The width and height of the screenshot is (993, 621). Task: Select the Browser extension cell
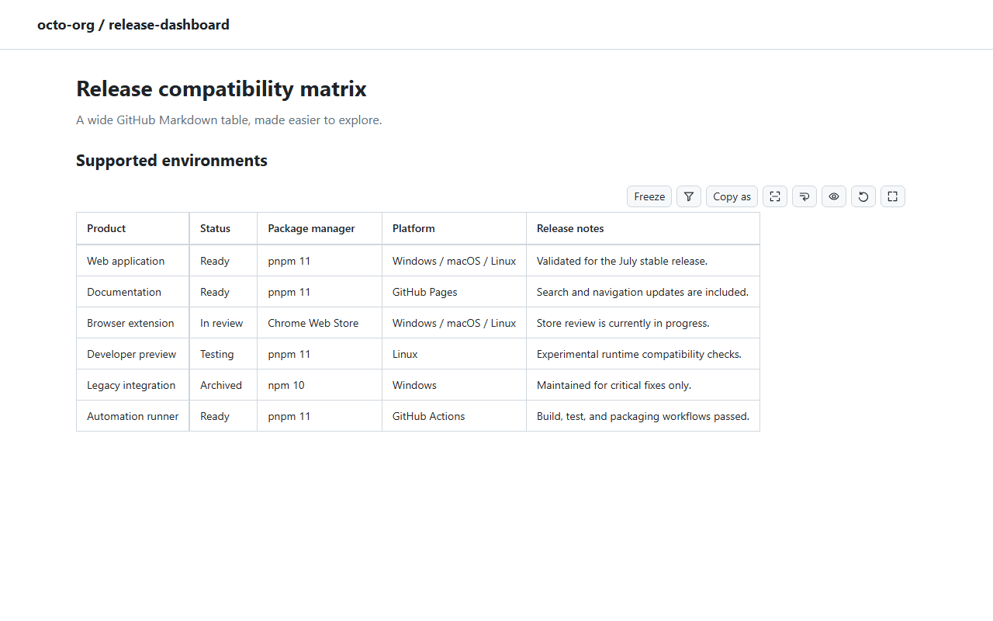[133, 323]
